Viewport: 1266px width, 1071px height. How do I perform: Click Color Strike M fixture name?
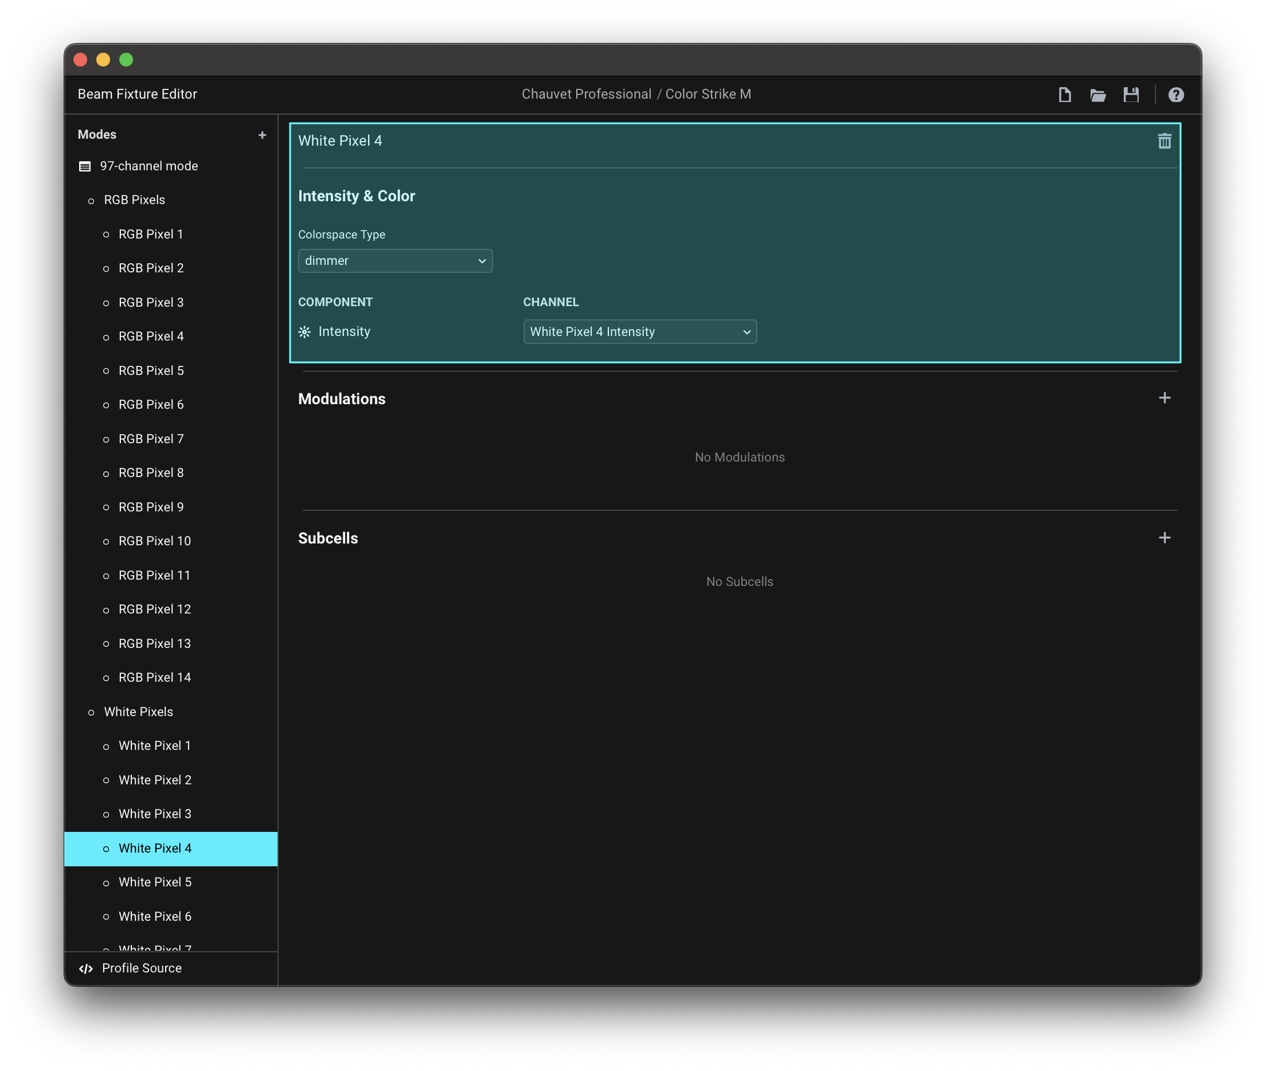(x=708, y=94)
